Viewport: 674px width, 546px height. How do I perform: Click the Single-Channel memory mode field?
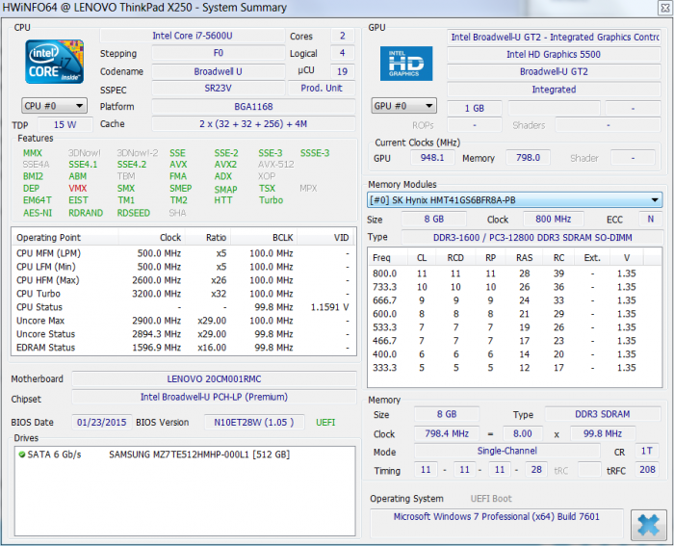point(507,451)
